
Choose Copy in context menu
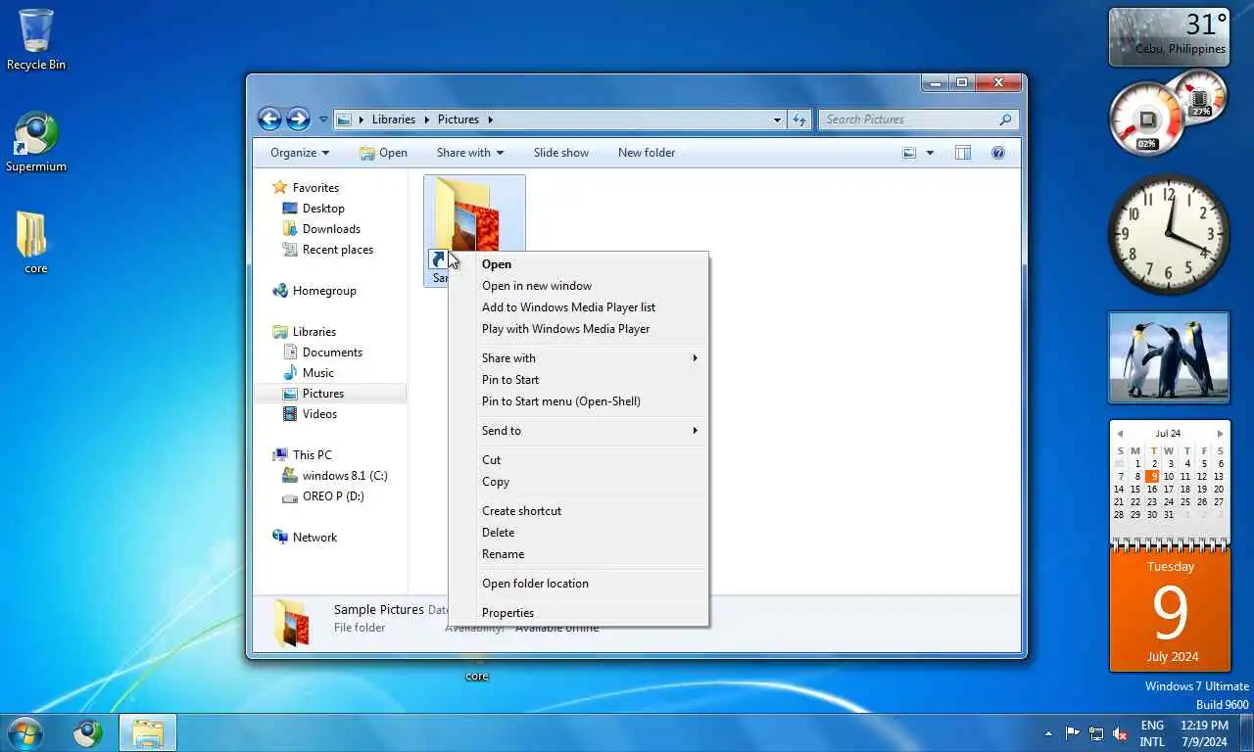click(x=578, y=482)
